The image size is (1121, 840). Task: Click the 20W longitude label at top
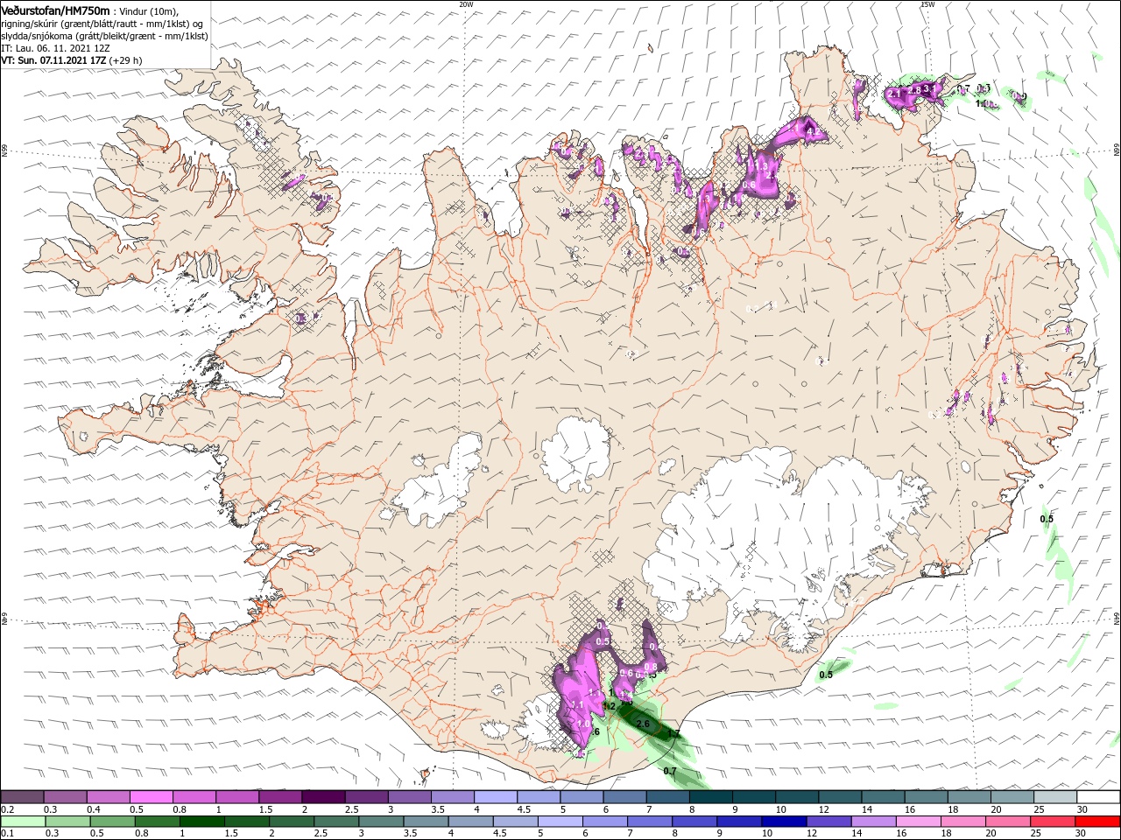point(466,4)
